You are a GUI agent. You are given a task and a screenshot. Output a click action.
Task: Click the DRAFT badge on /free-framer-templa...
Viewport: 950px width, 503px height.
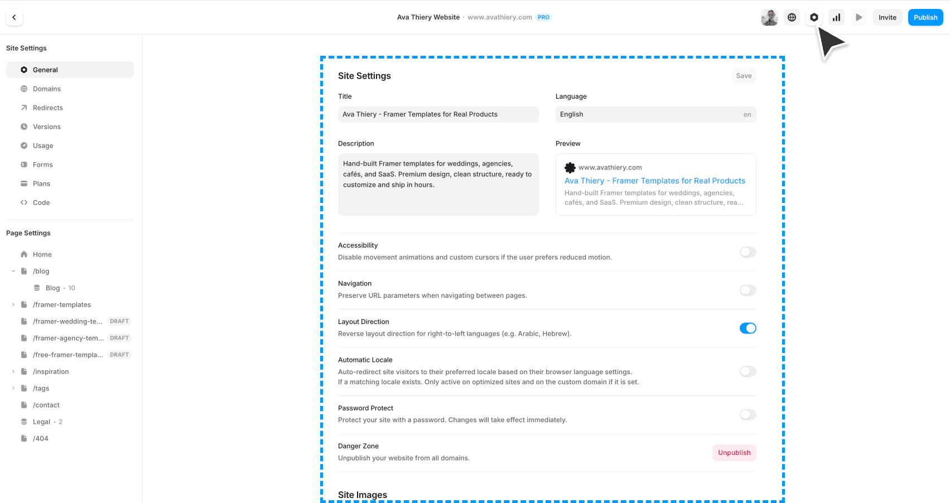click(x=119, y=355)
